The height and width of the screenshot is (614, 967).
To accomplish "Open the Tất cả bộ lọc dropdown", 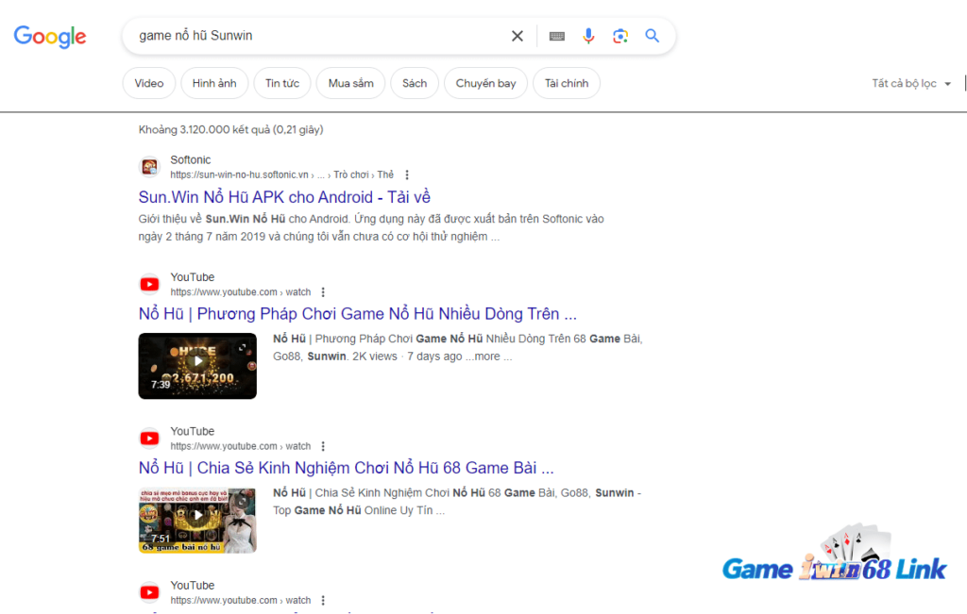I will pyautogui.click(x=909, y=83).
